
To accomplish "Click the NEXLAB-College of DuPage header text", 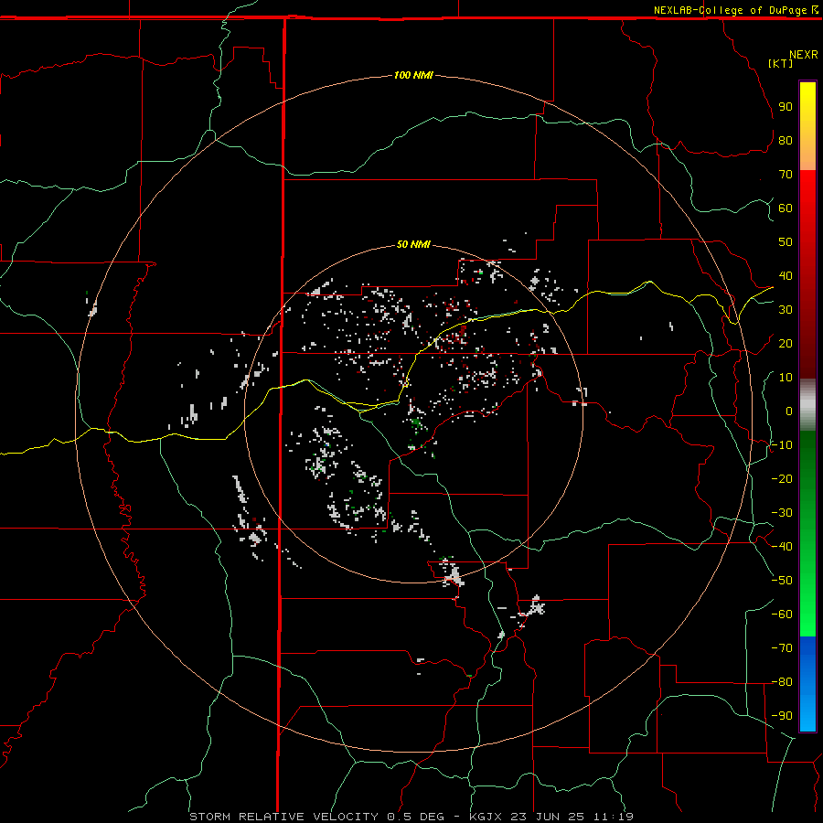I will 730,10.
